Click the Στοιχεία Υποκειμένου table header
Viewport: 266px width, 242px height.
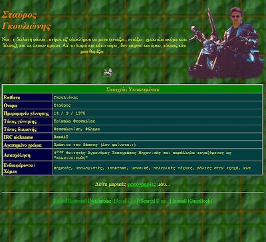coord(132,89)
